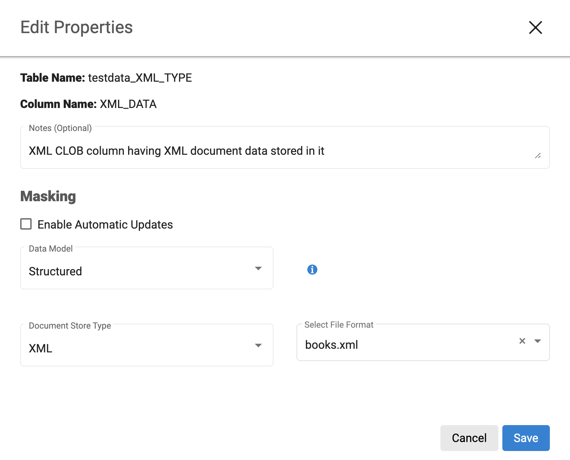Click the Structured value in Data Model
This screenshot has height=460, width=570.
[x=55, y=271]
